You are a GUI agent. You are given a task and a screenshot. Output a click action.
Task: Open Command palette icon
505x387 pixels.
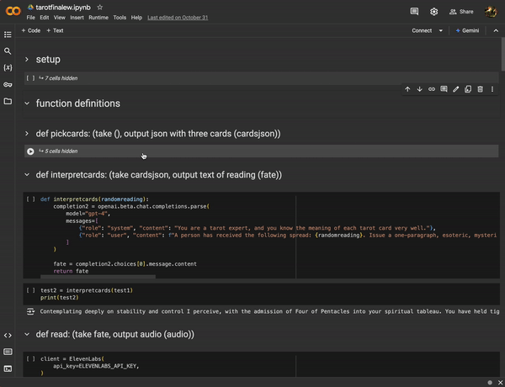coord(8,352)
